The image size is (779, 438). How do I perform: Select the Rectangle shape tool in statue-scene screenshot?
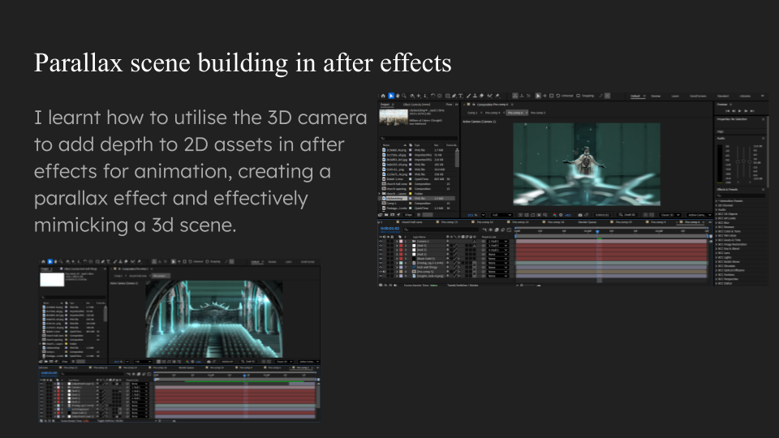[x=447, y=96]
